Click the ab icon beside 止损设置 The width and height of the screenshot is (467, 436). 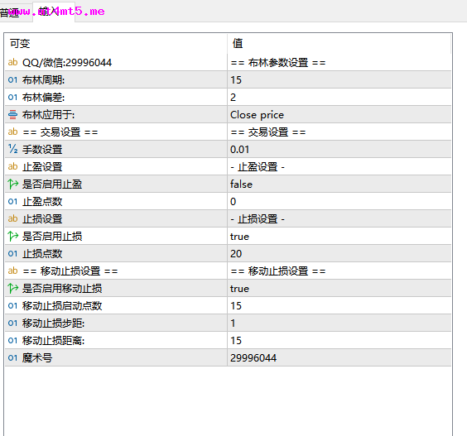[12, 218]
